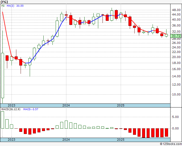Click the 44.00 price axis label
The width and height of the screenshot is (182, 146).
tap(176, 15)
